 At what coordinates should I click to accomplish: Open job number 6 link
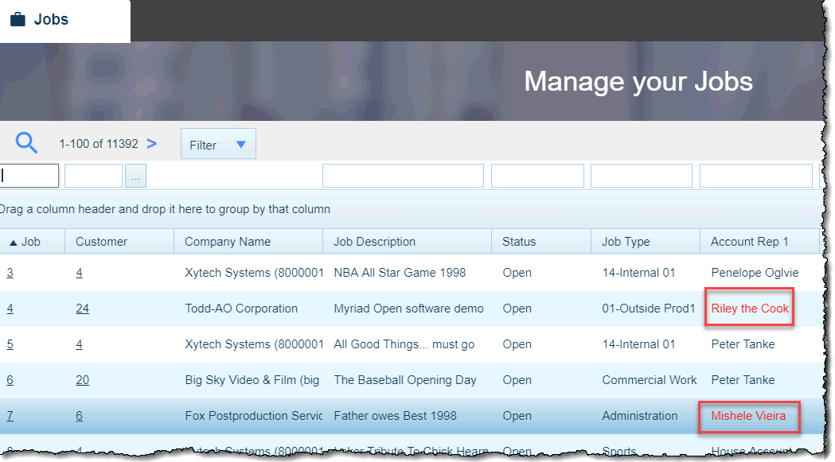pos(10,380)
